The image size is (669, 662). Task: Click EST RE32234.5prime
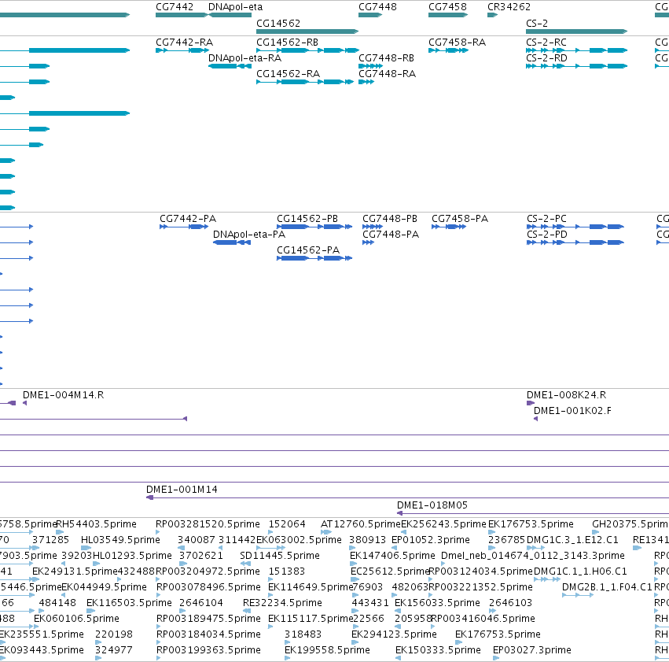[282, 603]
